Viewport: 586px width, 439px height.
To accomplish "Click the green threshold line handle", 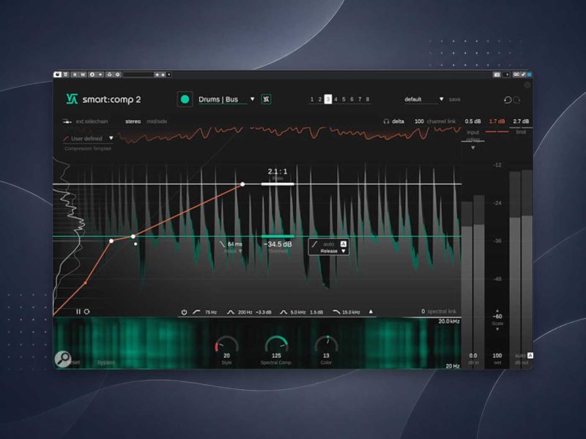I will pyautogui.click(x=278, y=236).
